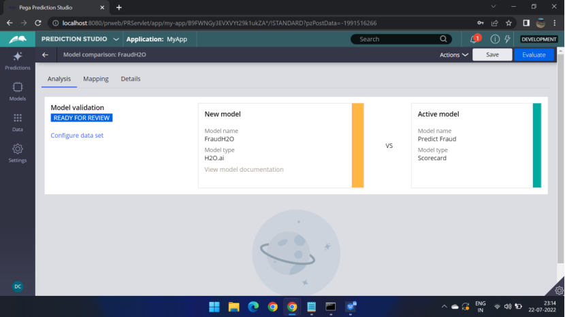This screenshot has width=565, height=317.
Task: Click the 'H2O.ai' model type text
Action: click(x=214, y=157)
